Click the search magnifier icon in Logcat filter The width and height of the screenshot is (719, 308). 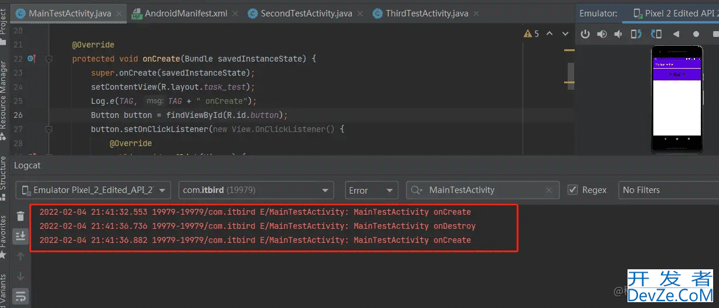coord(417,190)
